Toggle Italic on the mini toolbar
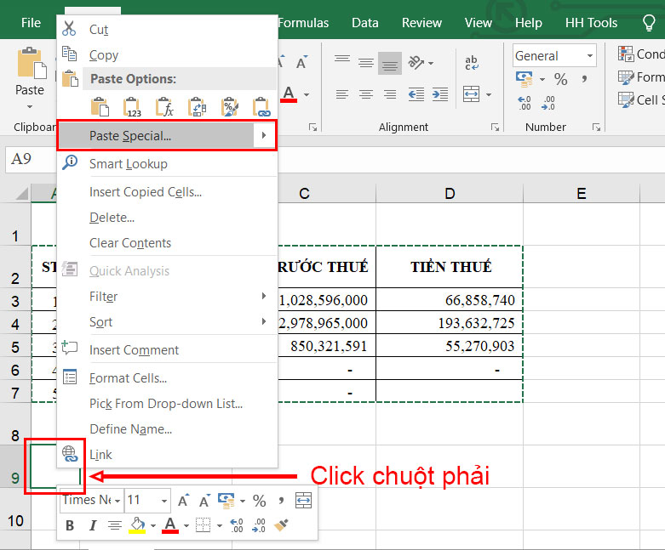 [93, 525]
